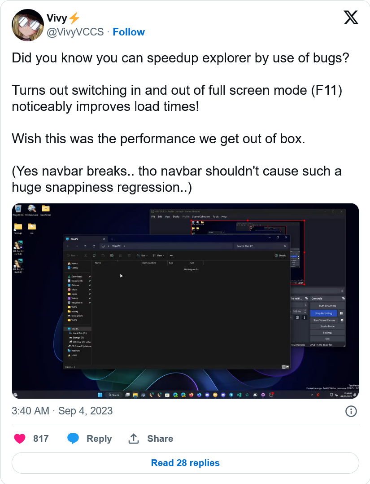Click the Reply speech bubble icon
Screen dimensions: 370x484
click(73, 438)
